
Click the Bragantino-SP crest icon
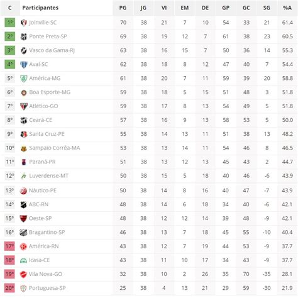tap(23, 233)
